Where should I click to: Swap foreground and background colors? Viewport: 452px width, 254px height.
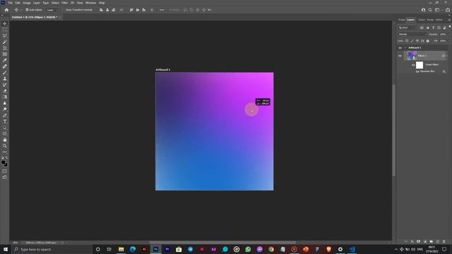pos(6,158)
